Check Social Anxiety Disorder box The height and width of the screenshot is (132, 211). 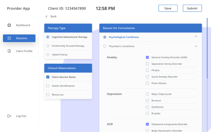tap(147, 77)
